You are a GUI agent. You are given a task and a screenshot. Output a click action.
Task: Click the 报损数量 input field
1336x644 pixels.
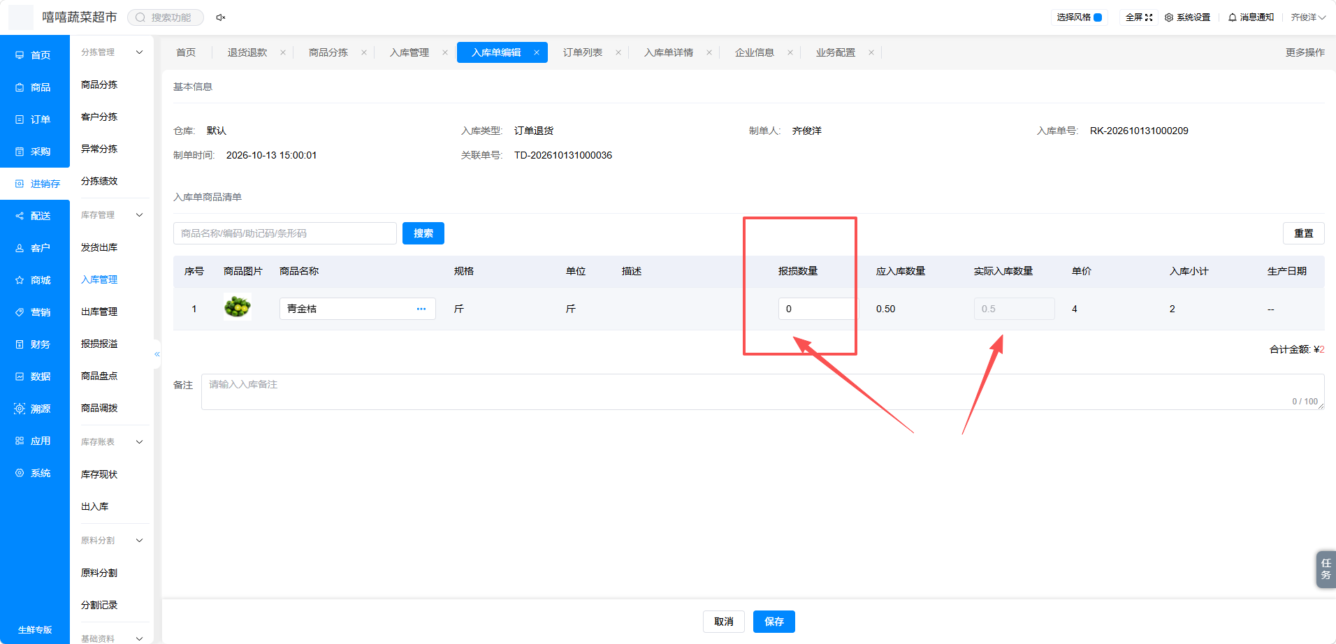click(817, 309)
